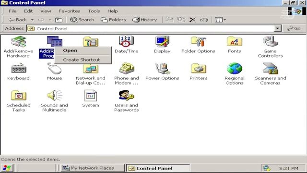The height and width of the screenshot is (173, 307).
Task: Open the Folder Options icon
Action: [x=198, y=41]
